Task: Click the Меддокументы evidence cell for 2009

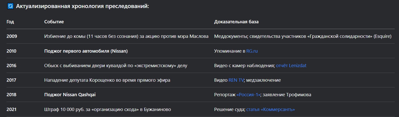Action: pos(302,36)
